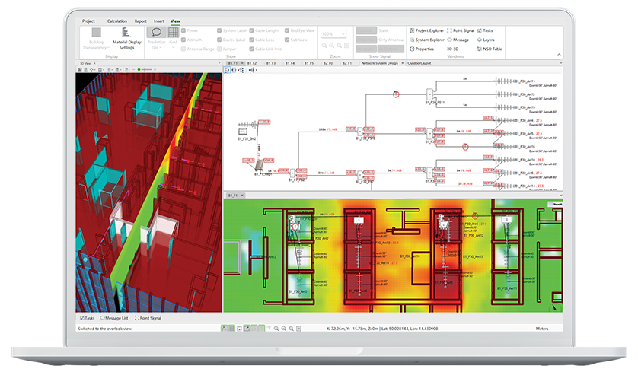Click the Tasks button in bottom panel
This screenshot has width=638, height=372.
point(88,317)
